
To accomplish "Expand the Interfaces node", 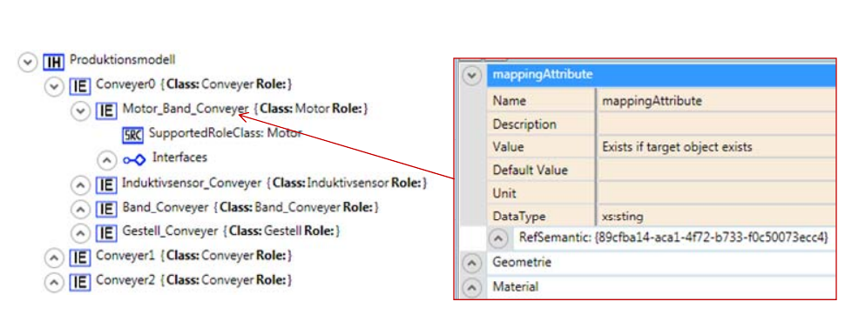I will point(106,159).
